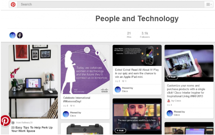The width and height of the screenshot is (215, 135).
Task: Open the Pinterest logo in the search bar
Action: pyautogui.click(x=13, y=4)
